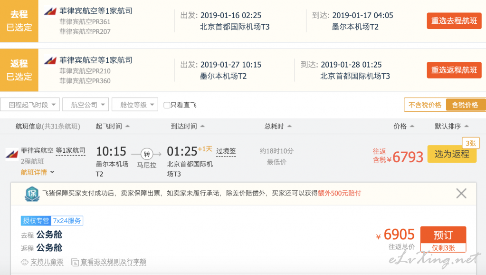Click flight number 菲律宾航空PR207
Image resolution: width=486 pixels, height=275 pixels.
85,32
